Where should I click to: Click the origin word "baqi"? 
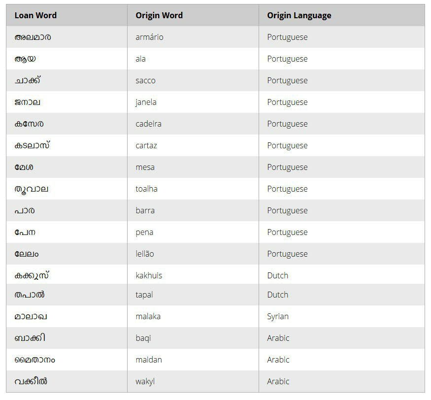pos(143,338)
